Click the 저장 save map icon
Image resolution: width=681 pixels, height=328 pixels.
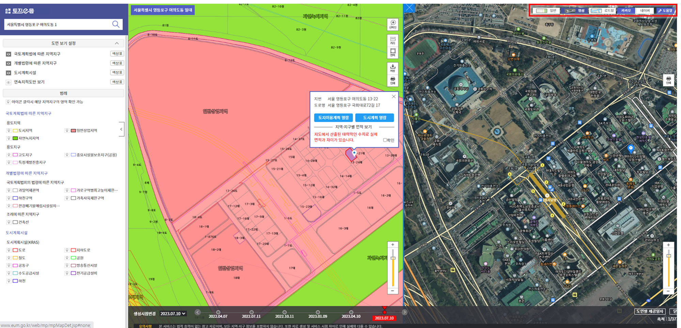click(393, 68)
